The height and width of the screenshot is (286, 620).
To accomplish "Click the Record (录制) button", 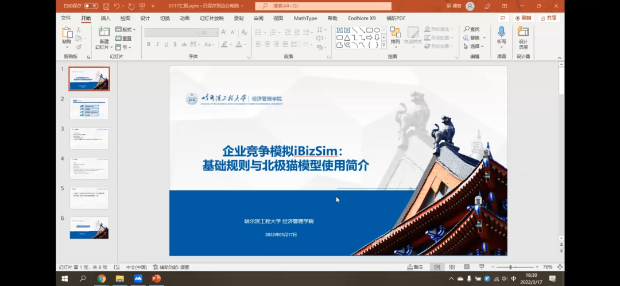I will tap(524, 18).
